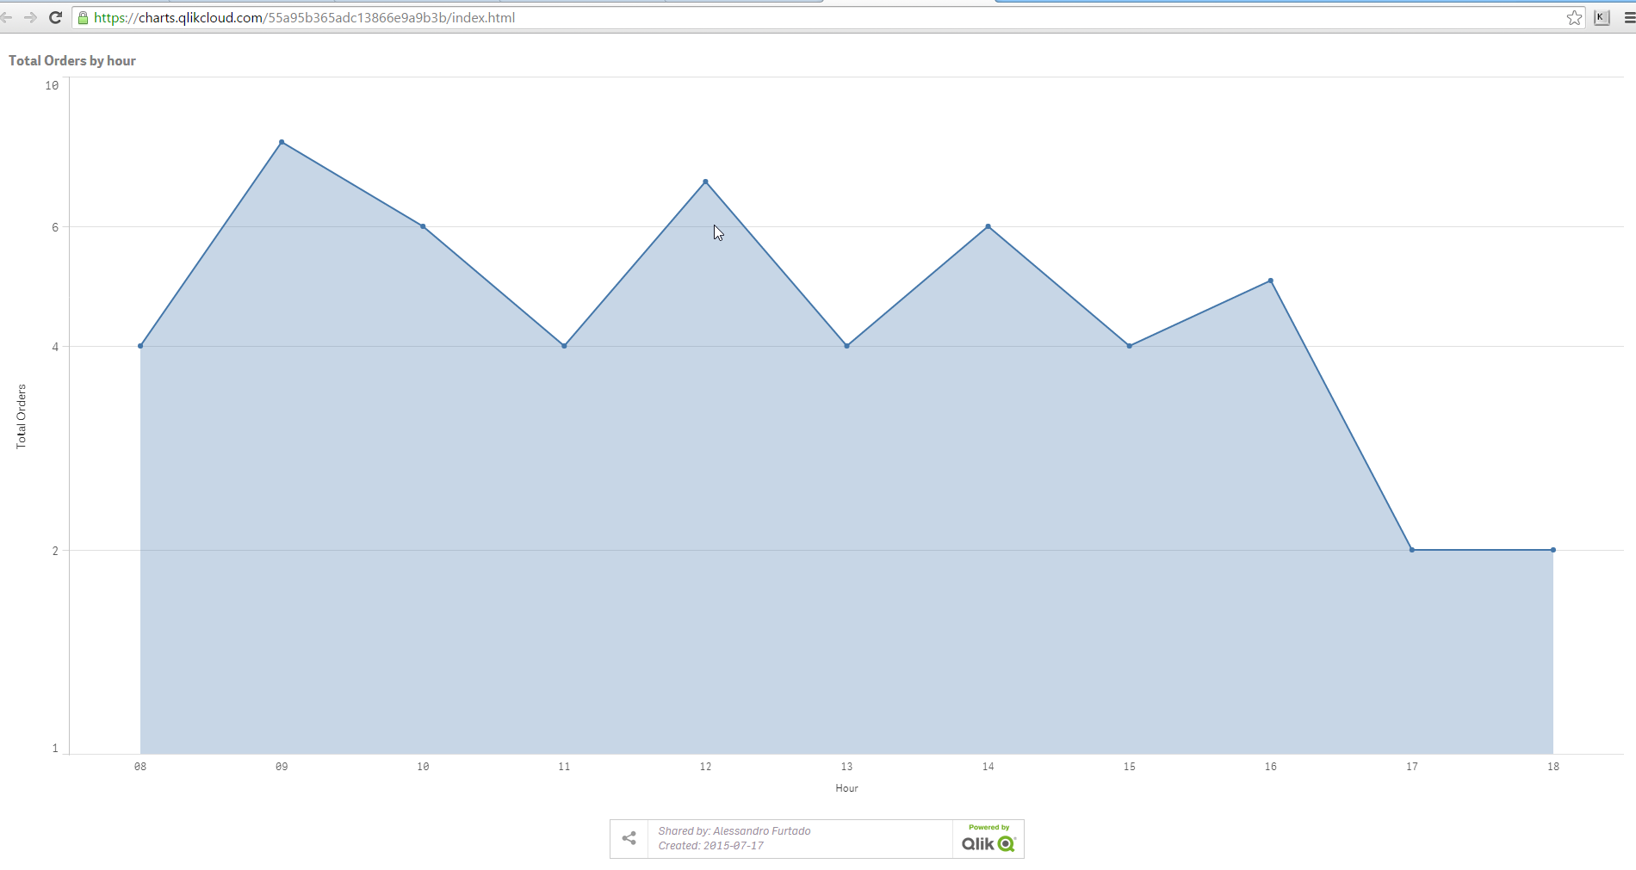The image size is (1636, 870).
Task: Select data point at hour 18
Action: 1553,550
